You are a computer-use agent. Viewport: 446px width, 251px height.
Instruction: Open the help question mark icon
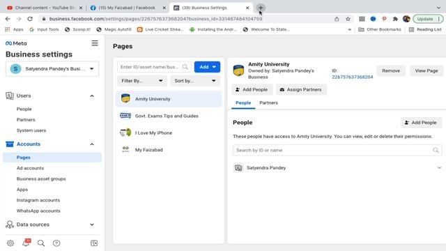pyautogui.click(x=56, y=243)
